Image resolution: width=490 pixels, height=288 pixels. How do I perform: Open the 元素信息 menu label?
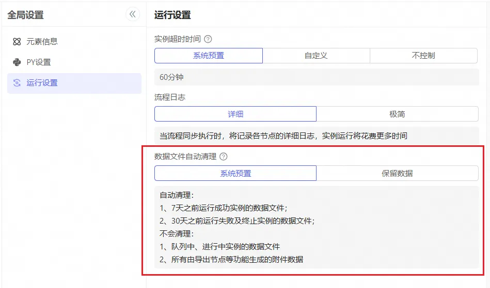click(x=42, y=42)
